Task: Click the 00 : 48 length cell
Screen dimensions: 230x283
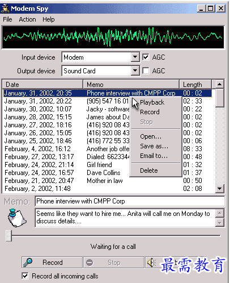Action: coord(193,157)
